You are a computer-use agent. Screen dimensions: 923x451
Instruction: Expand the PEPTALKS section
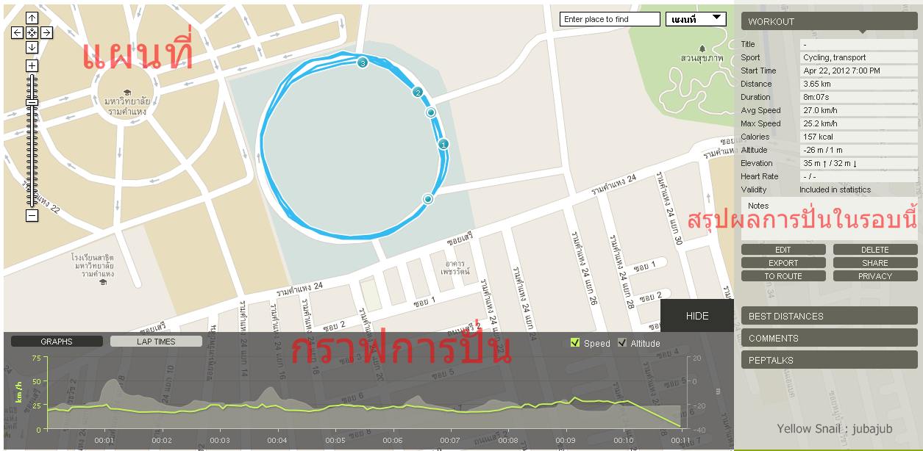click(x=829, y=360)
